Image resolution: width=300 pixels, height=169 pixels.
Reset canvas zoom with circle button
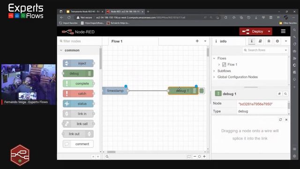point(199,156)
